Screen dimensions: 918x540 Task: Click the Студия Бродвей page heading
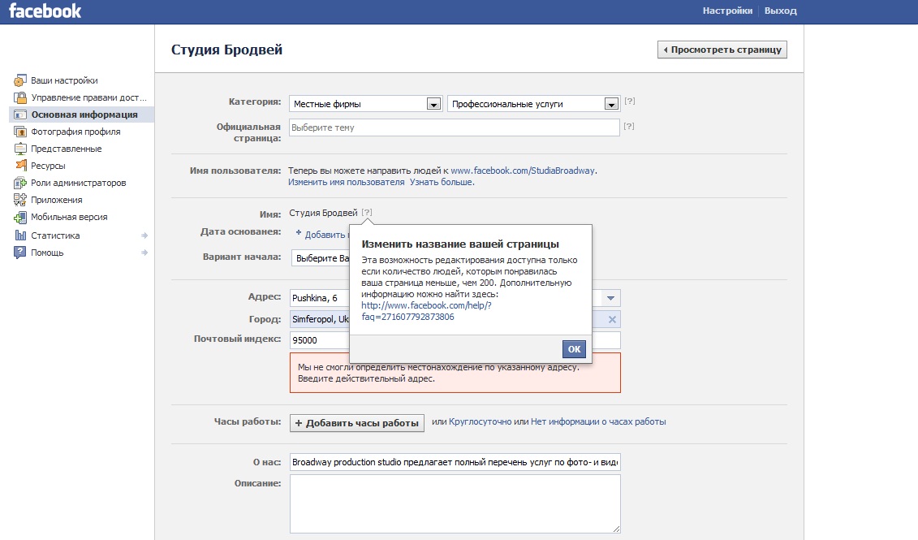[226, 50]
